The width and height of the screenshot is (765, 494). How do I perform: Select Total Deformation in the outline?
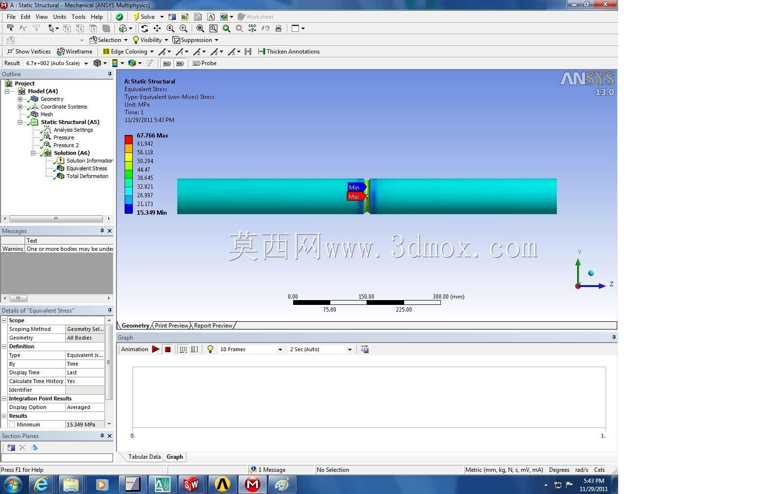coord(87,176)
